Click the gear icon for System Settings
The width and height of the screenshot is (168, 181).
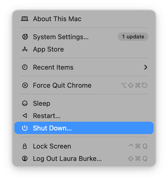coord(25,37)
